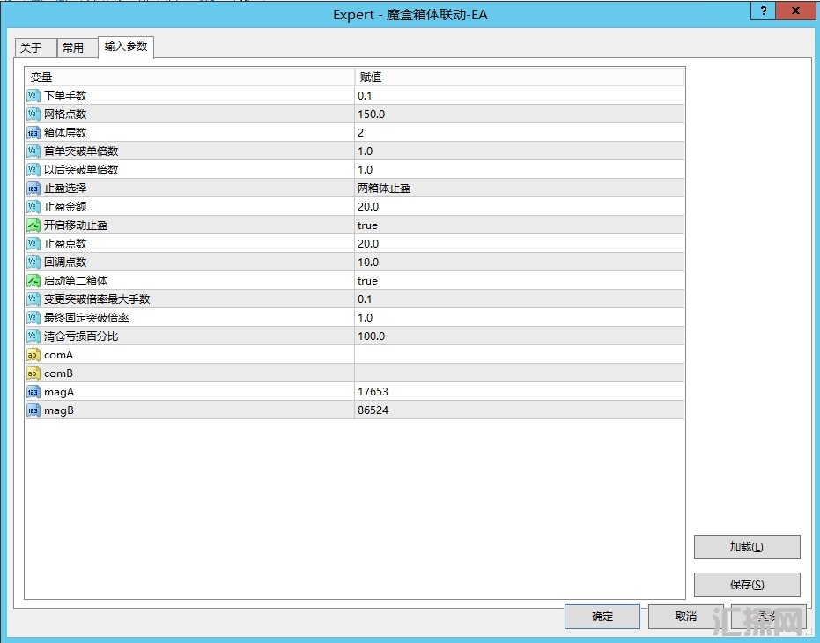
Task: Select the 以后突破单倍数 row label
Action: (81, 169)
